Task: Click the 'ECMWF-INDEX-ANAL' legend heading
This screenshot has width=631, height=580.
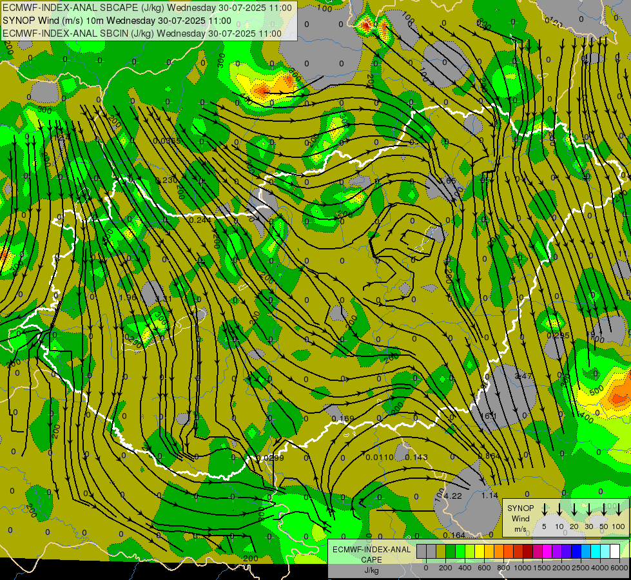Action: (x=371, y=550)
